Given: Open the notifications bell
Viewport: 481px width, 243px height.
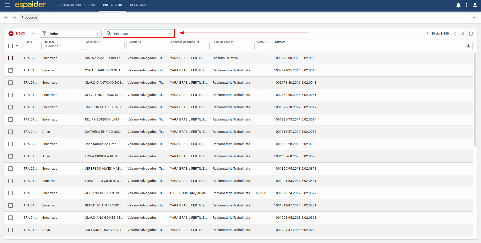Looking at the screenshot, I should coord(458,5).
